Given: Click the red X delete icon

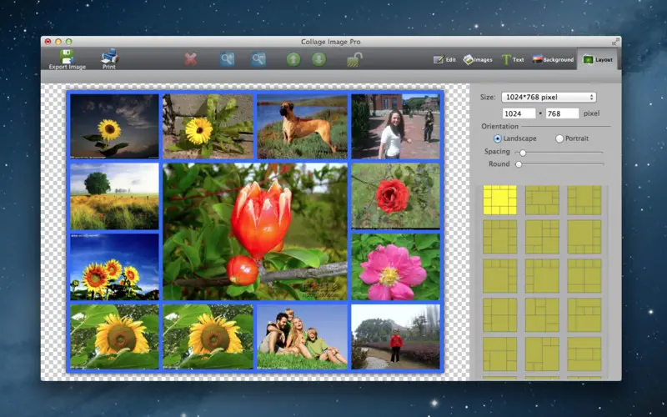Looking at the screenshot, I should [x=191, y=59].
